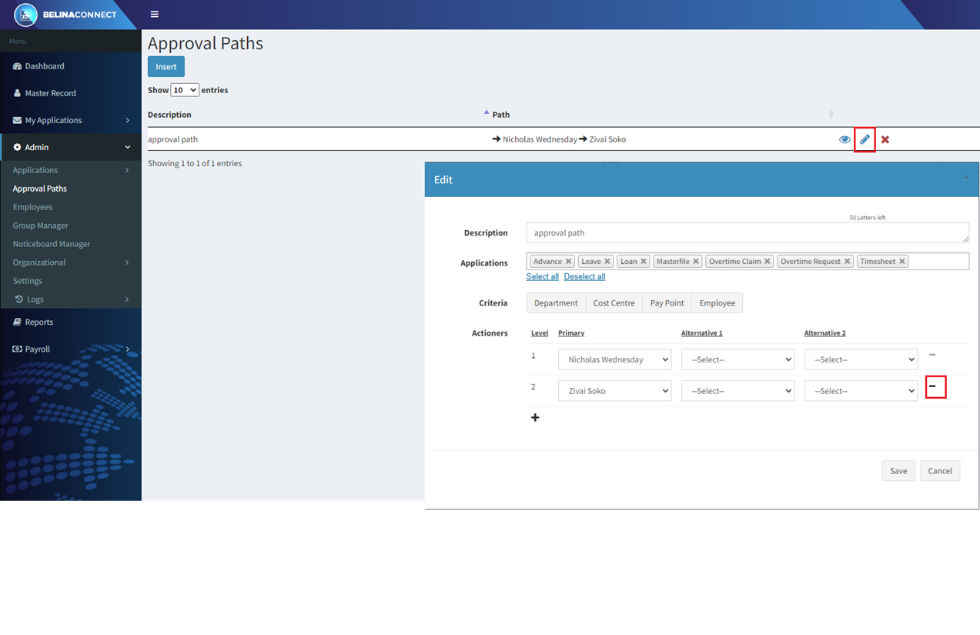Expand Applications submenu under Admin
The width and height of the screenshot is (980, 635).
(x=71, y=170)
